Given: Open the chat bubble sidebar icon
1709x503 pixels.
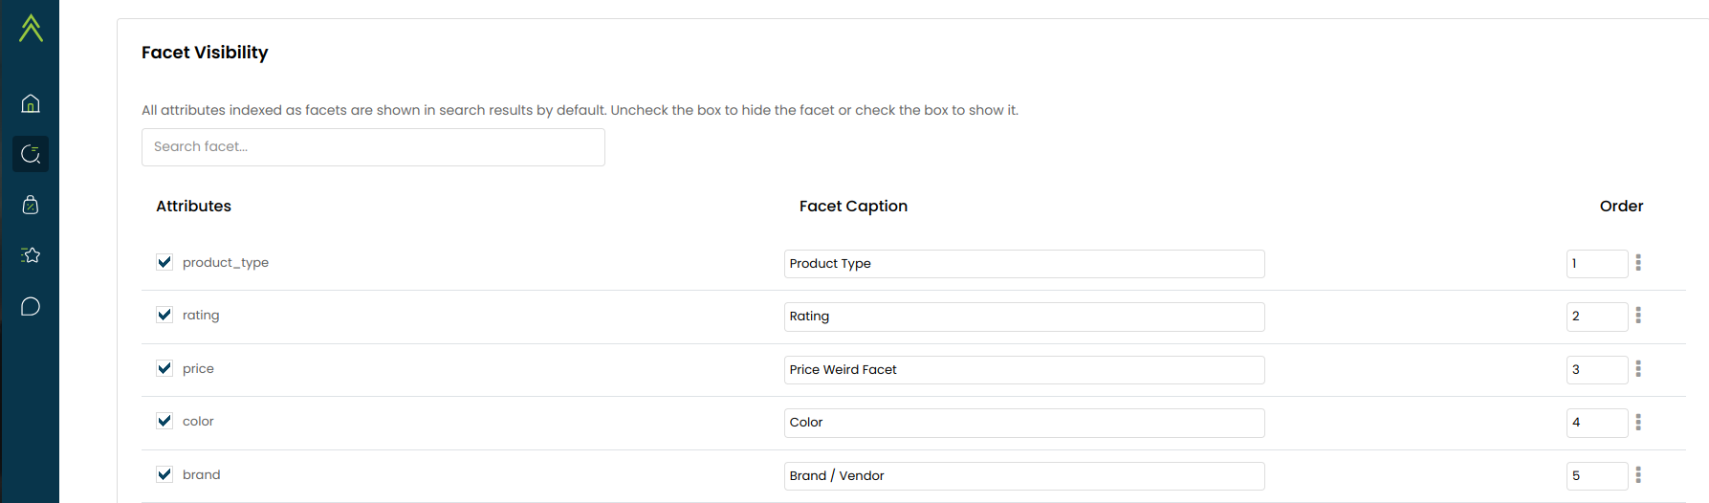Looking at the screenshot, I should pos(31,307).
